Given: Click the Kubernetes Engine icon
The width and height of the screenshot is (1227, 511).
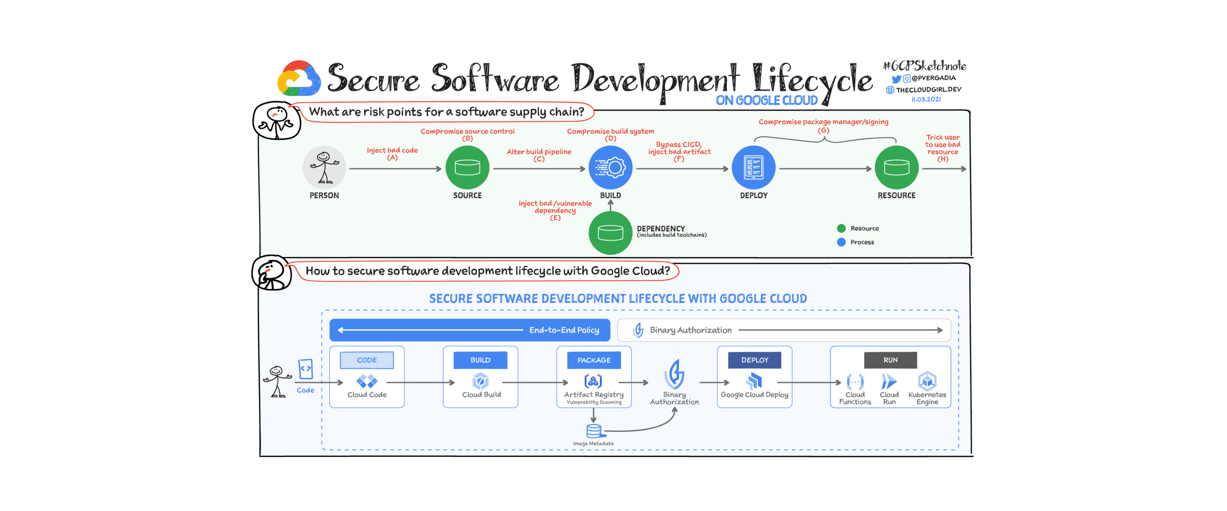Looking at the screenshot, I should coord(927,381).
